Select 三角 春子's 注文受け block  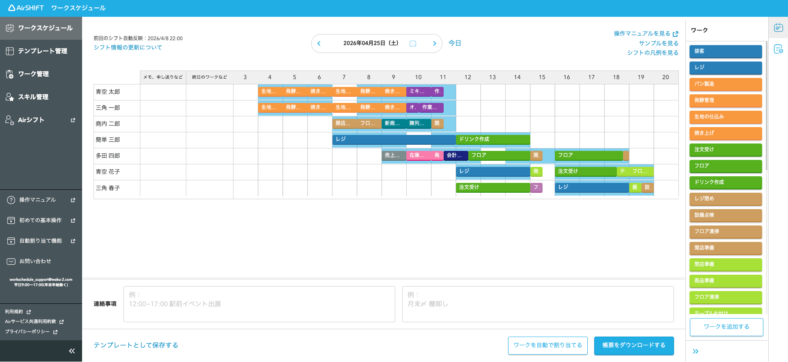pos(493,187)
